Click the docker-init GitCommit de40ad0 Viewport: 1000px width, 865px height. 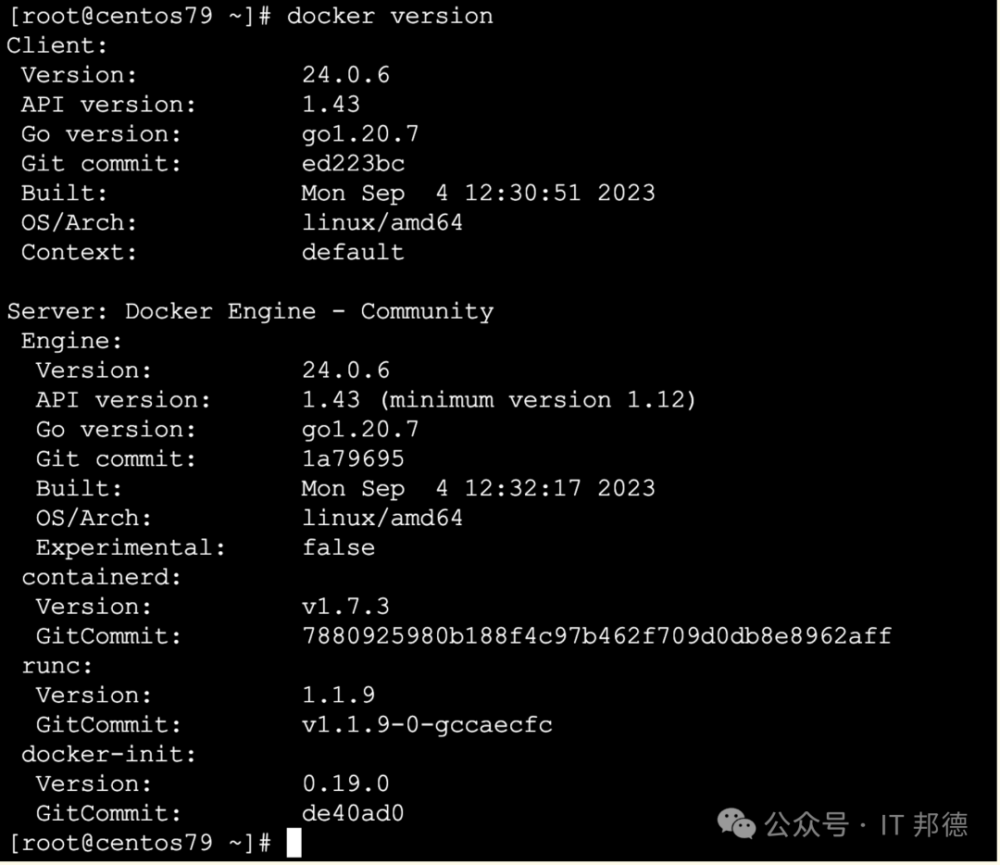(354, 813)
